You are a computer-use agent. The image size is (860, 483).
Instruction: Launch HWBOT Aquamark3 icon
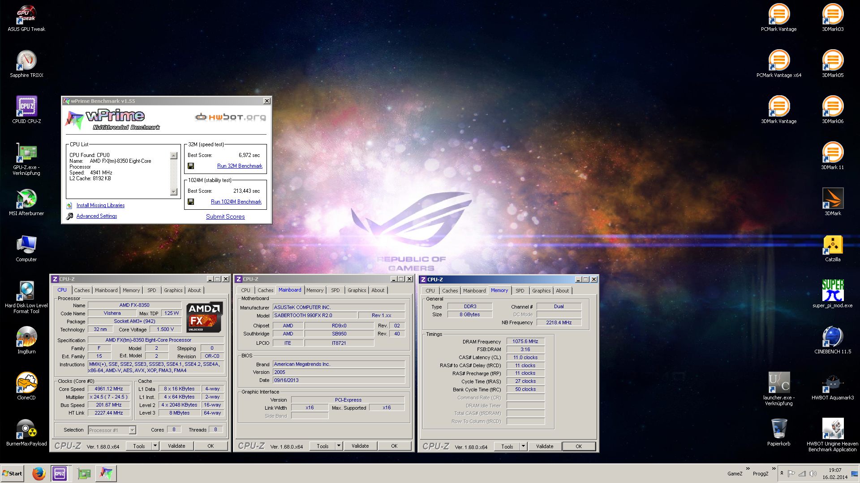click(833, 386)
